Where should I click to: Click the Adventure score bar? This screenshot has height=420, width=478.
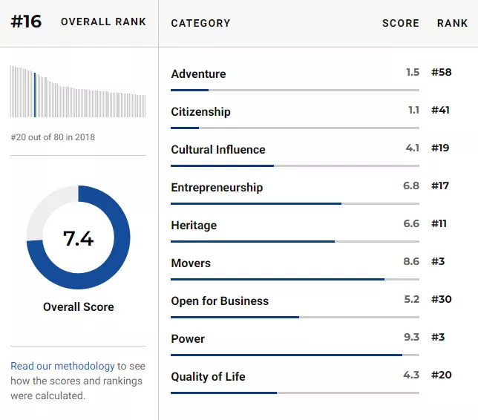click(x=294, y=90)
